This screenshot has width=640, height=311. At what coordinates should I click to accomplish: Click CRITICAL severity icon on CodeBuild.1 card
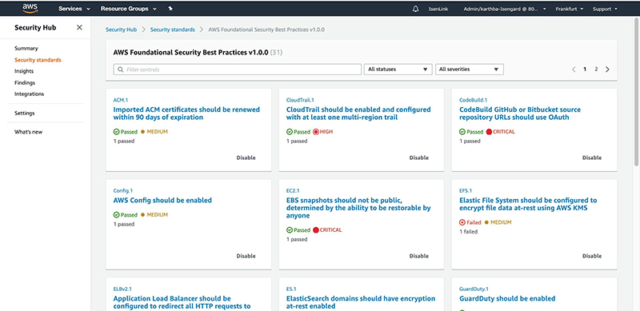tap(489, 132)
